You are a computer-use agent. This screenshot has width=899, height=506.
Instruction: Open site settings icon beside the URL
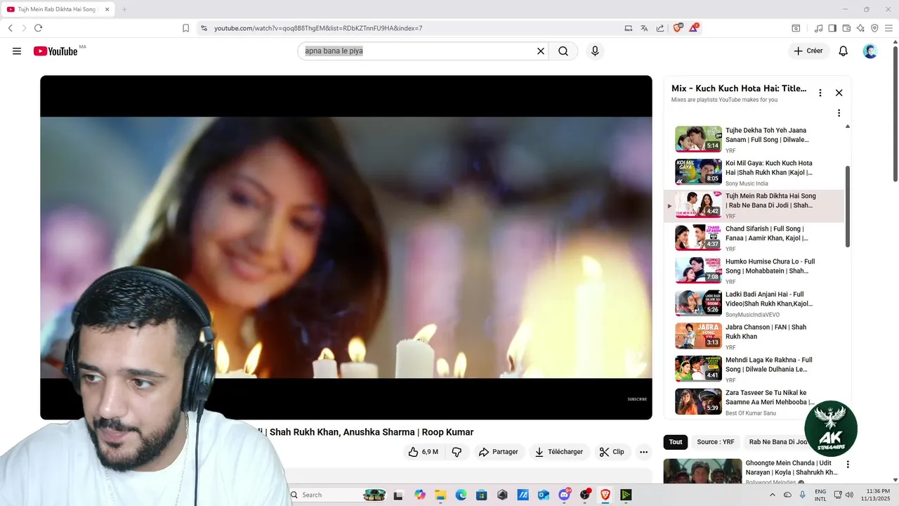tap(204, 28)
